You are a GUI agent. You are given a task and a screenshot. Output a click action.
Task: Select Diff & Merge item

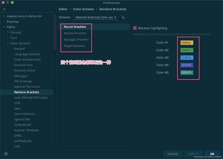(x=23, y=81)
